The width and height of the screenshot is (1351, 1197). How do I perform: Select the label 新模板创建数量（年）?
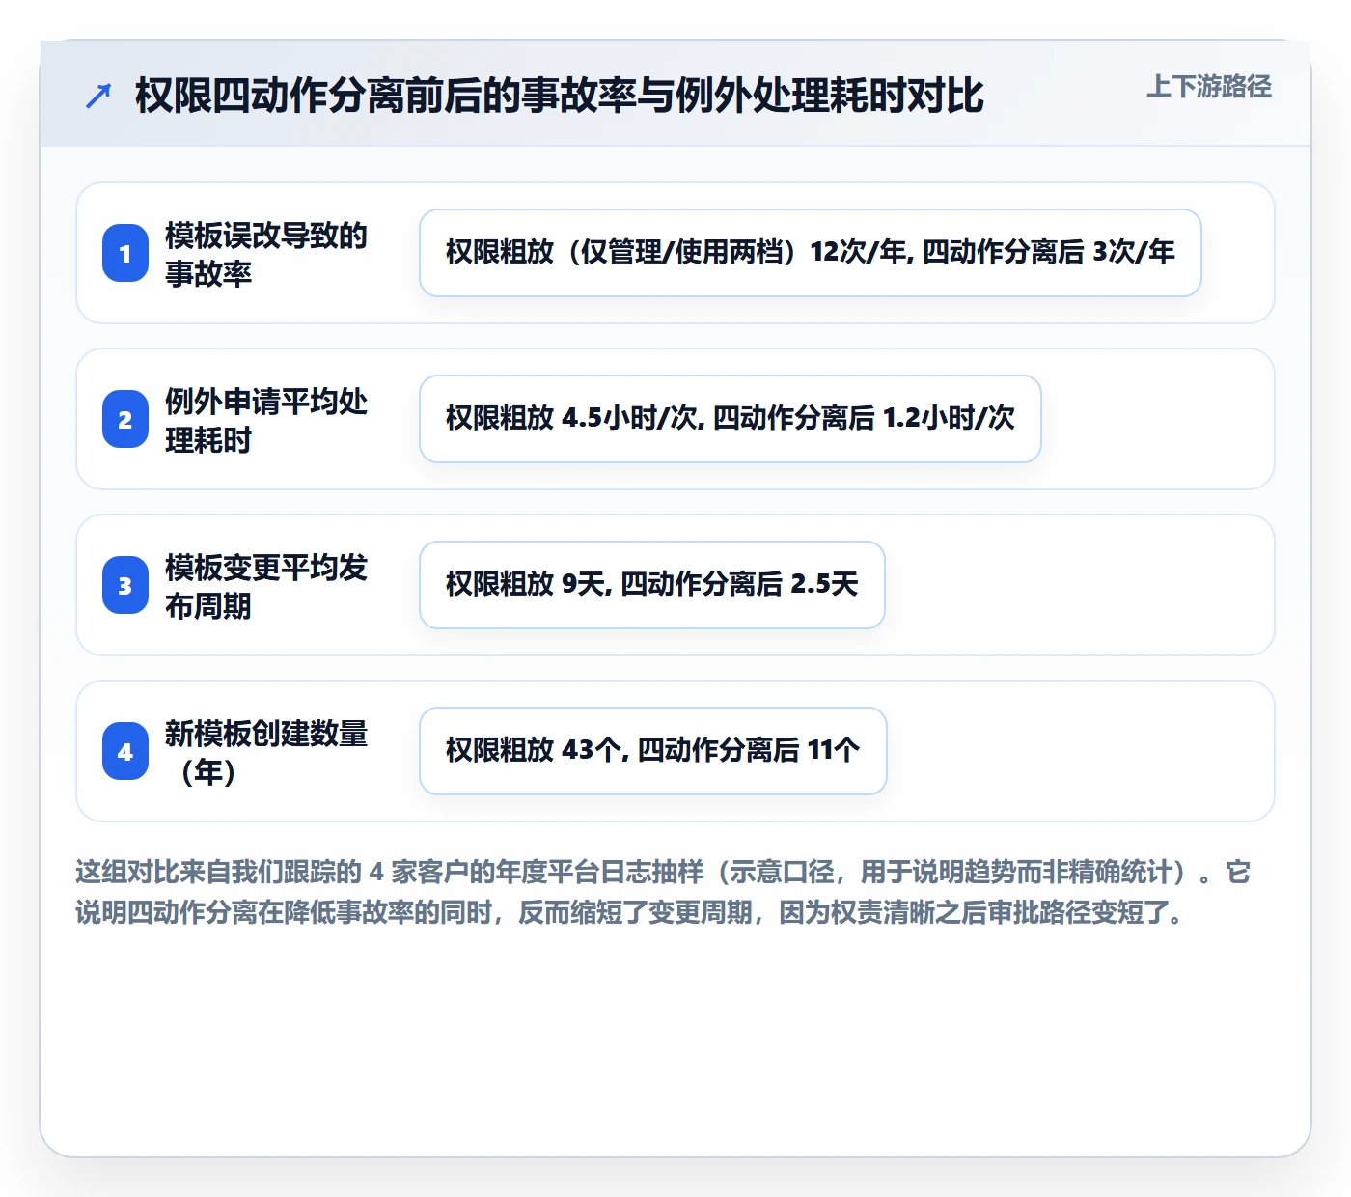pos(266,752)
